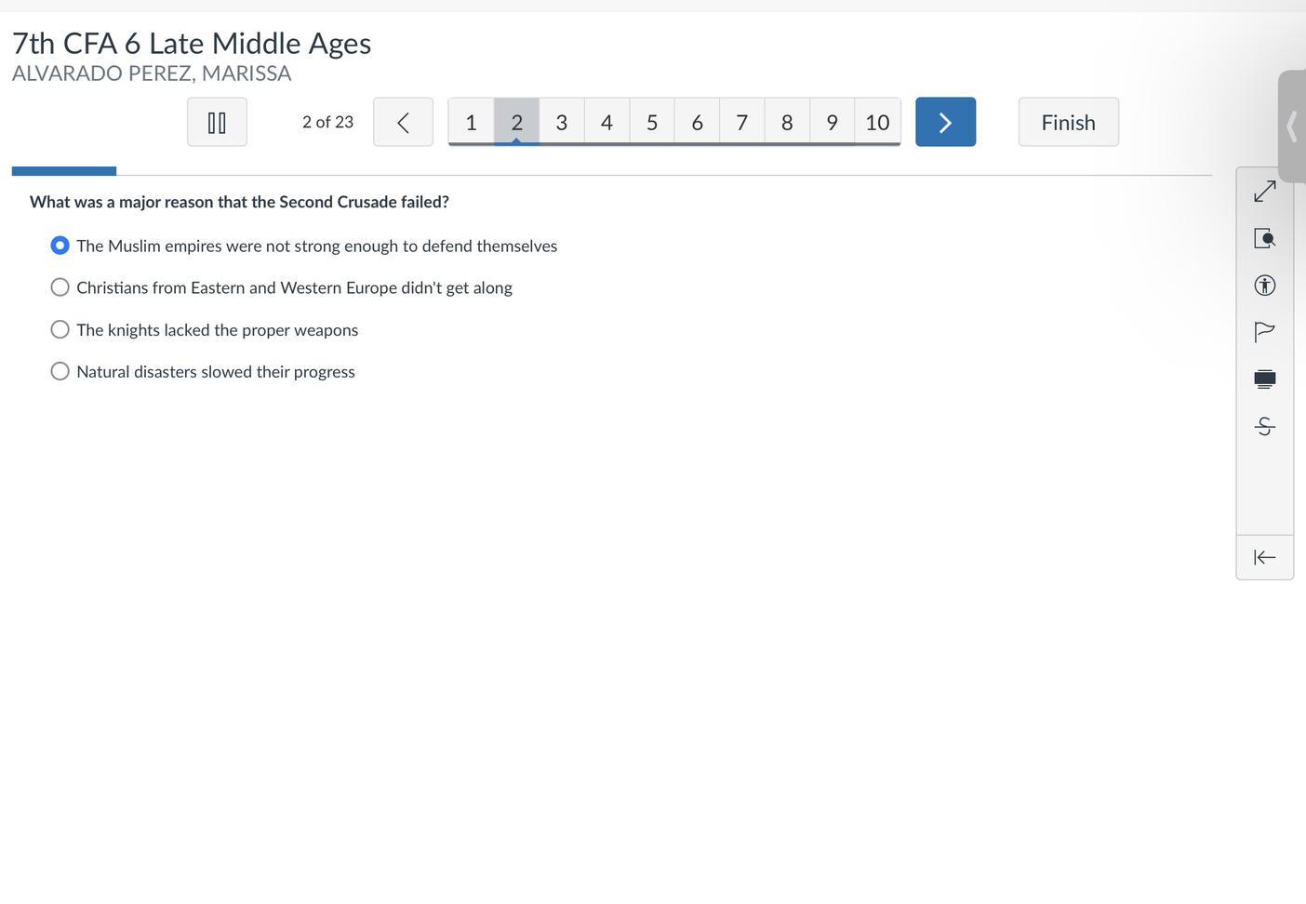Image resolution: width=1306 pixels, height=904 pixels.
Task: Collapse the side toolbar with arrow icon
Action: pyautogui.click(x=1264, y=557)
